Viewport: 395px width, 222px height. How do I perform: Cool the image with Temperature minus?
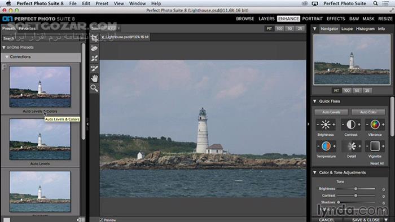318,146
